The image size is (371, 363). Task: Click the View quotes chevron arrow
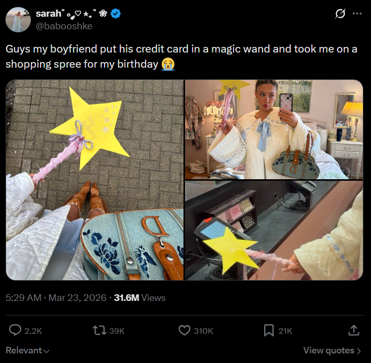click(x=359, y=351)
